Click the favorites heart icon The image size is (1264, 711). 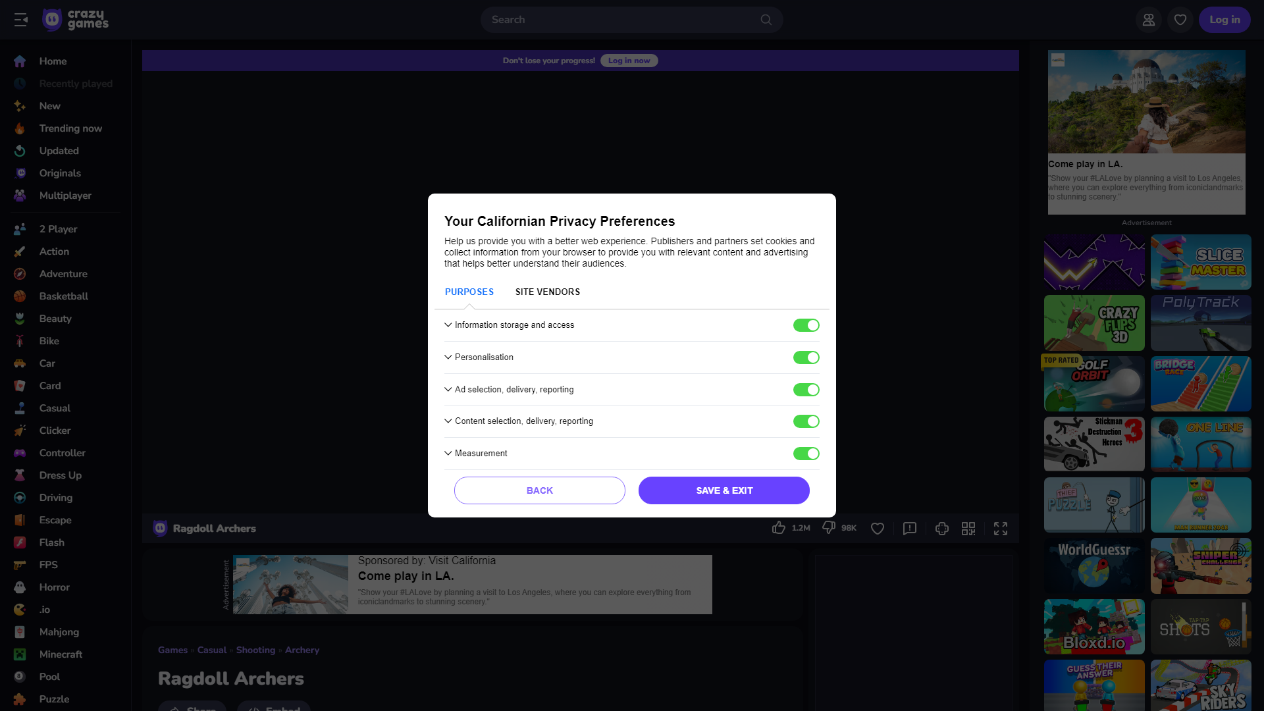1180,19
